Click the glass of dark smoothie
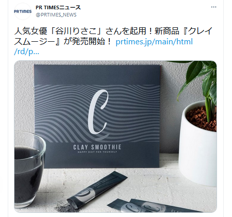Viewport: 232px width, 217px height. click(27, 169)
